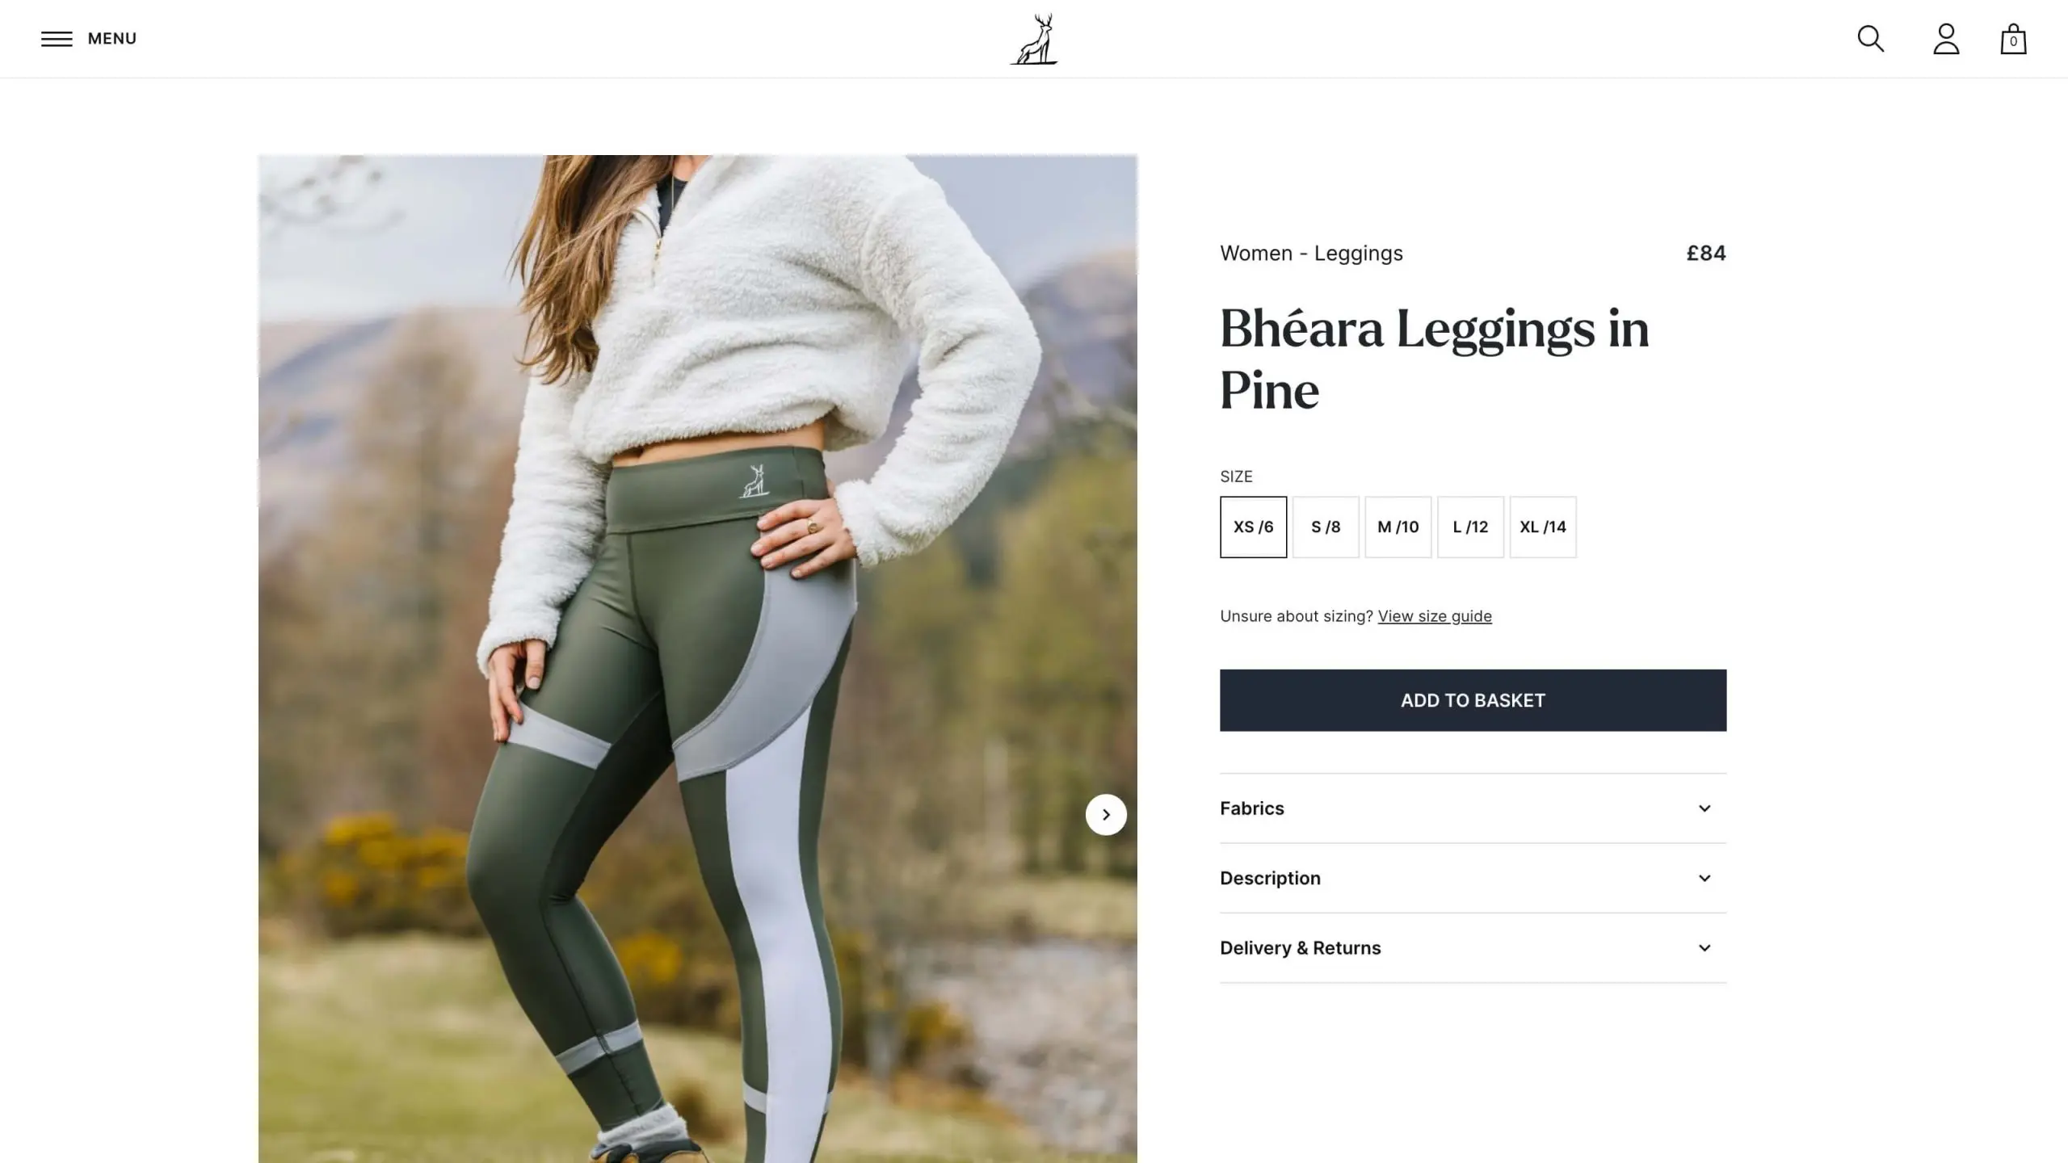Viewport: 2068px width, 1163px height.
Task: Open the shopping basket bag icon
Action: click(2013, 39)
